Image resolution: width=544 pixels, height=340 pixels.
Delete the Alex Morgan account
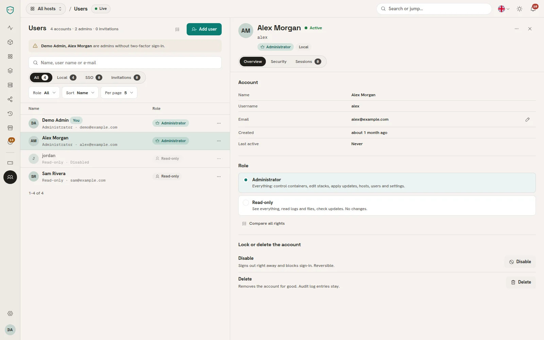pyautogui.click(x=521, y=282)
